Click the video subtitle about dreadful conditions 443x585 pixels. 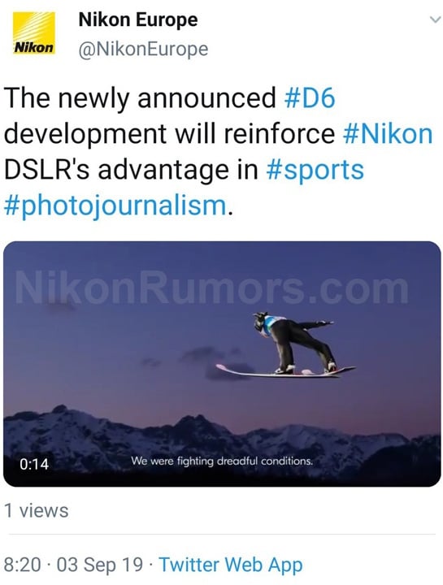pyautogui.click(x=222, y=461)
